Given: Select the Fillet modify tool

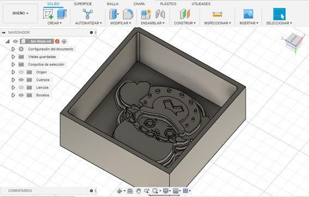Looking at the screenshot, I should [128, 14].
